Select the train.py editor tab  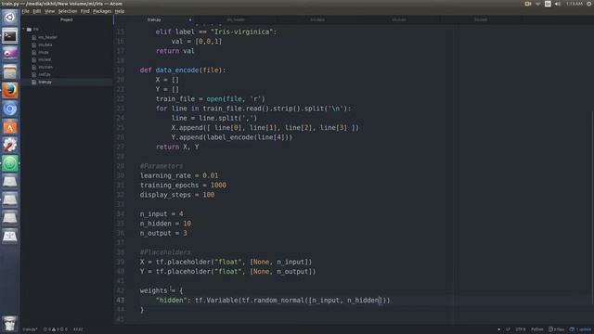tap(154, 19)
